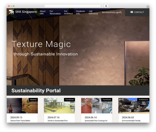The height and width of the screenshot is (132, 156).
Task: Click 'Environmentally Friendly,' article title
Action: 131,121
